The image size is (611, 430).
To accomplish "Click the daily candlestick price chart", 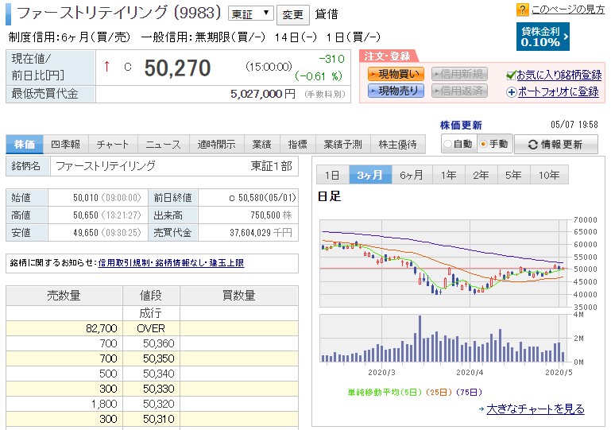I will point(445,263).
